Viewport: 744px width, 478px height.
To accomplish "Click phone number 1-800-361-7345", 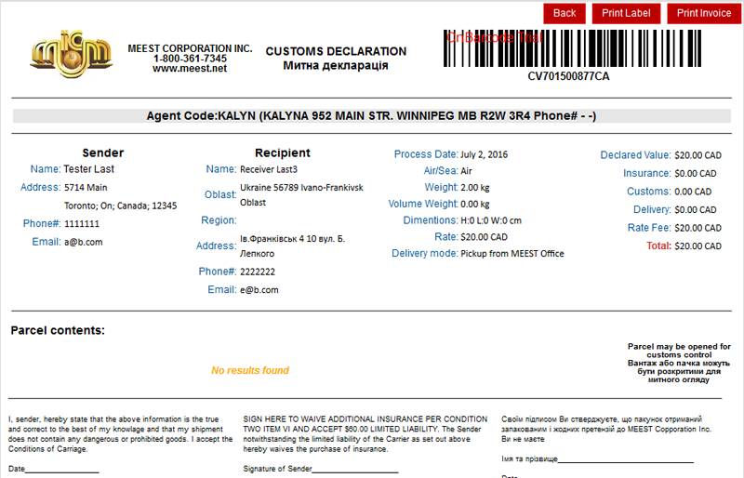I will [190, 59].
